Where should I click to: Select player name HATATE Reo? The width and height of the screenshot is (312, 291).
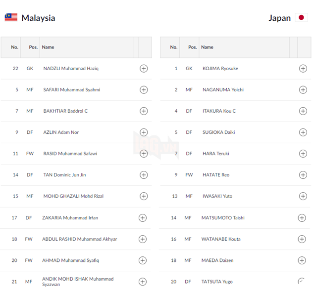(216, 175)
